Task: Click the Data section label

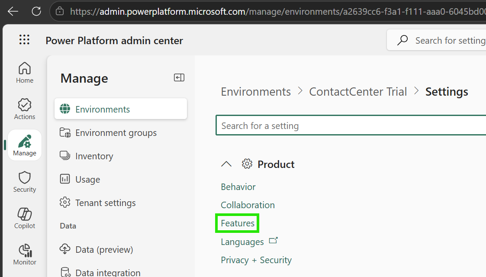Action: [x=68, y=226]
